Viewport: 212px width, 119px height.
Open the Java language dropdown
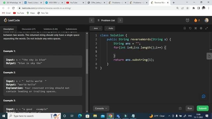point(96,28)
